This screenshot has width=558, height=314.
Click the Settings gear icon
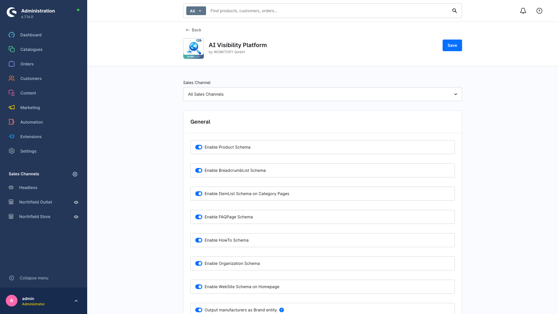(x=12, y=151)
